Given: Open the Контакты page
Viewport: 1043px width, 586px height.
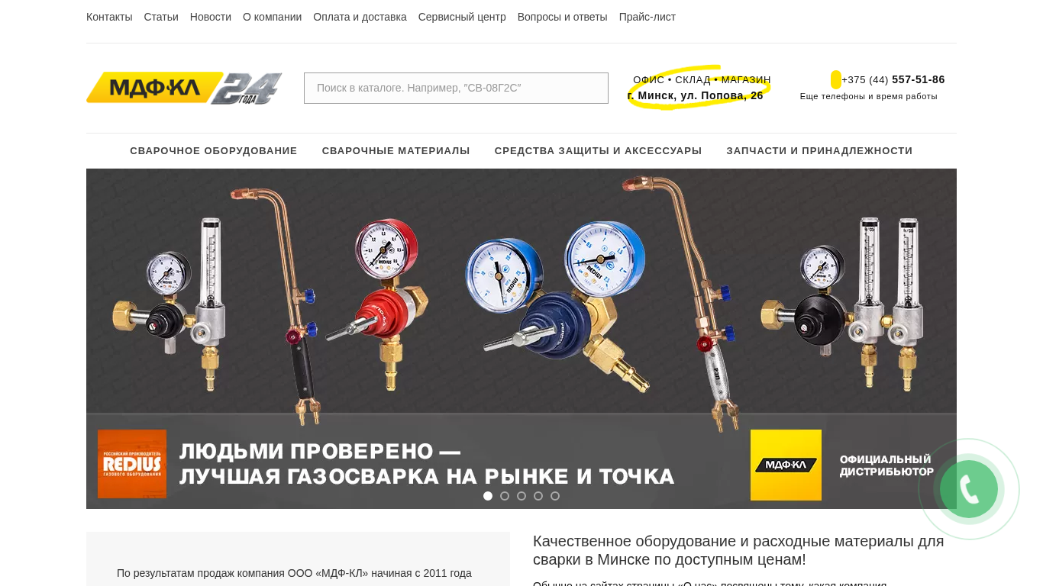Looking at the screenshot, I should click(x=109, y=17).
